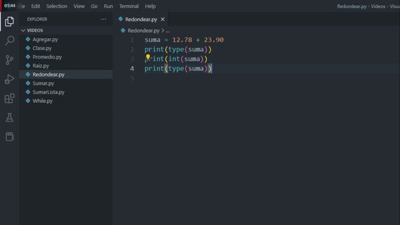This screenshot has width=400, height=225.
Task: Click the number 23.90 in line 1
Action: pyautogui.click(x=214, y=40)
